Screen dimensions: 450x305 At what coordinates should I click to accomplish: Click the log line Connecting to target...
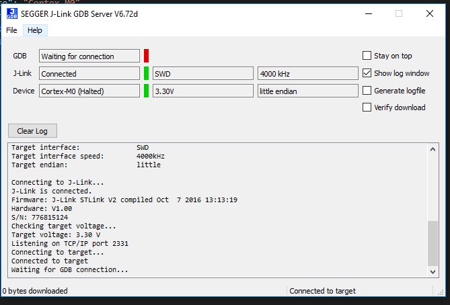(x=58, y=252)
